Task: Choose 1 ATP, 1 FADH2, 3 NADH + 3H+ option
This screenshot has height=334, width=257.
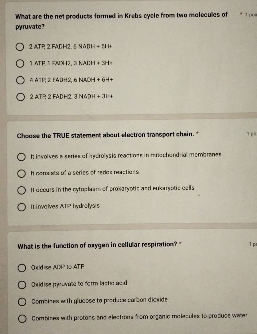Action: coord(20,64)
